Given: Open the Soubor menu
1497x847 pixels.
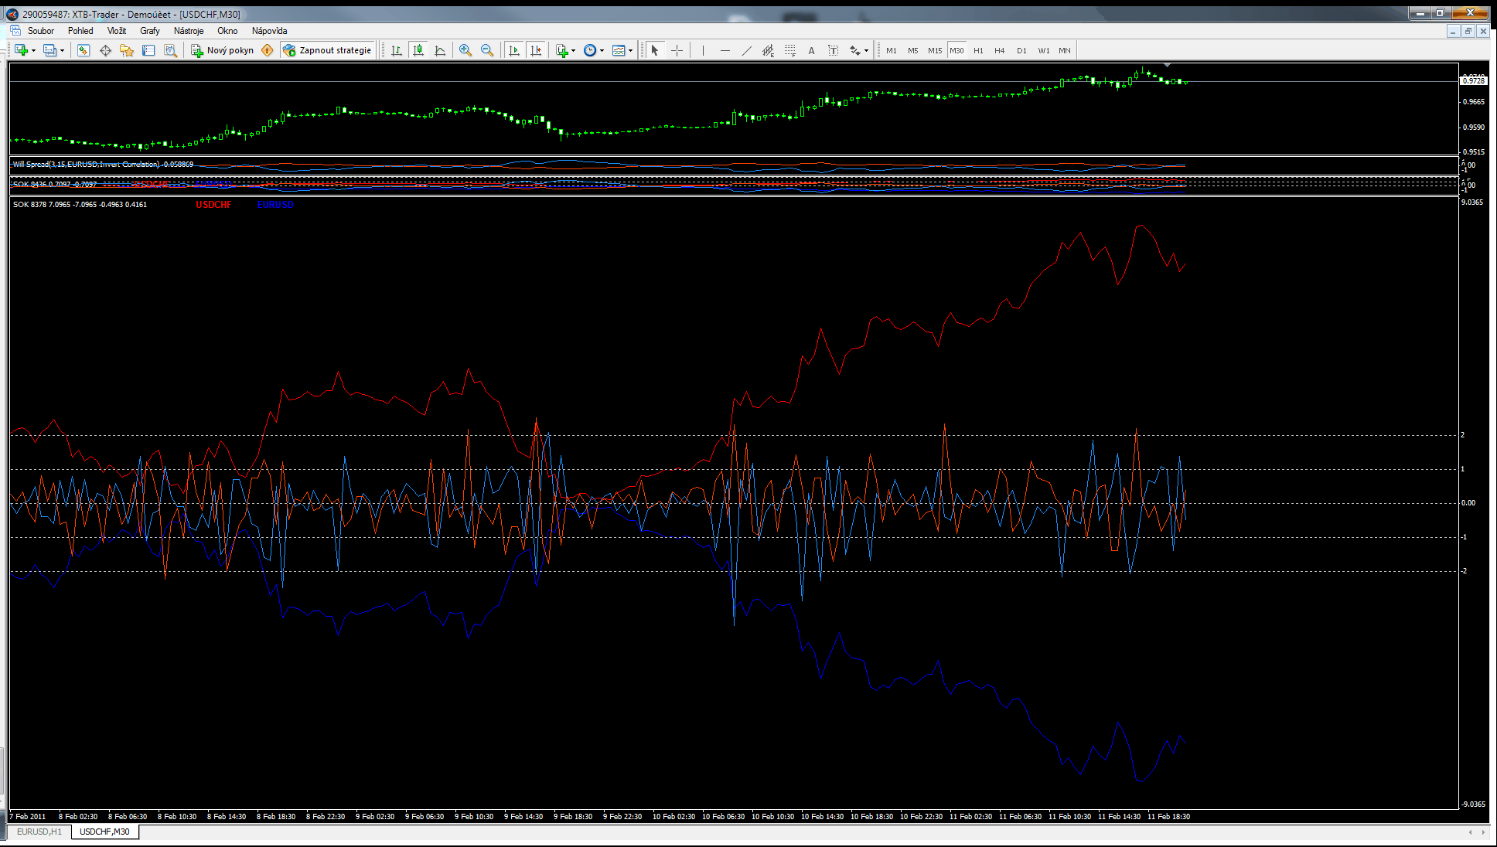Looking at the screenshot, I should coord(41,31).
